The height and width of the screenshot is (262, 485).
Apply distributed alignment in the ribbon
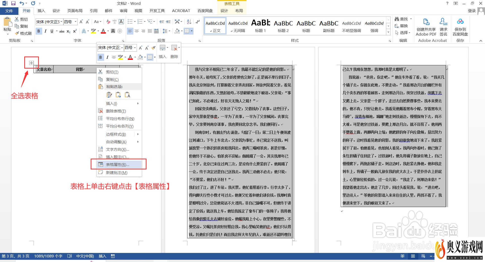[x=156, y=31]
